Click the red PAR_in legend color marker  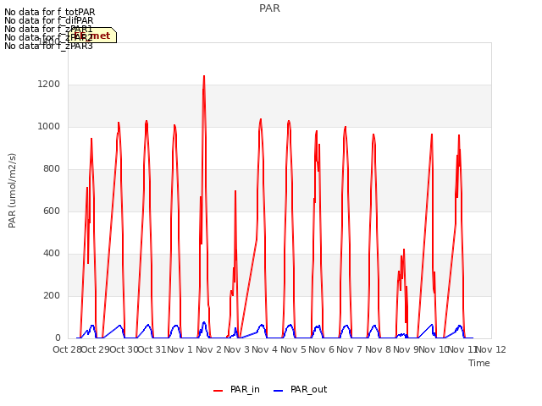pyautogui.click(x=218, y=391)
